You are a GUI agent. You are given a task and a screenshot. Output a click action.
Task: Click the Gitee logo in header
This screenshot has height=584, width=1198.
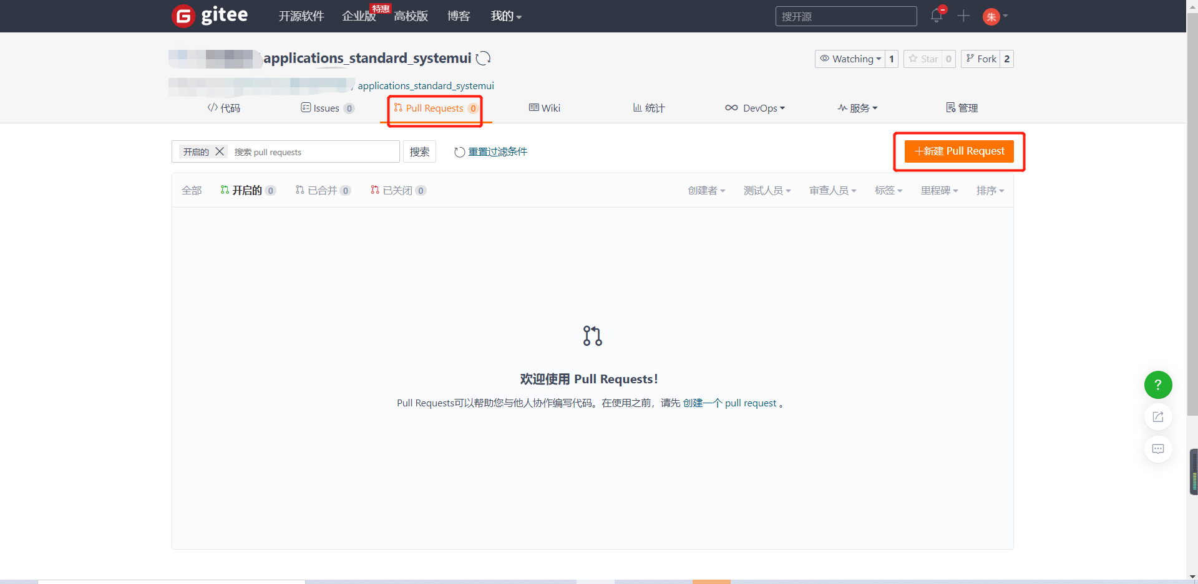pyautogui.click(x=210, y=16)
